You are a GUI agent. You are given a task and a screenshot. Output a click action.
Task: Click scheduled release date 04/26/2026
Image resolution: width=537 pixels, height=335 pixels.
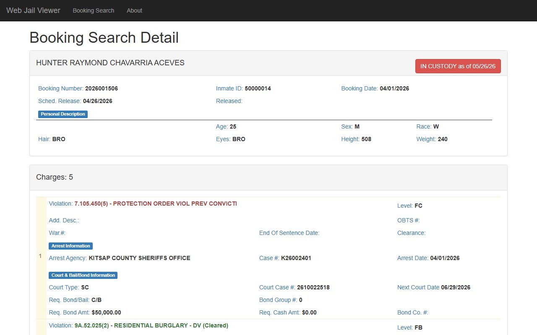tap(98, 101)
